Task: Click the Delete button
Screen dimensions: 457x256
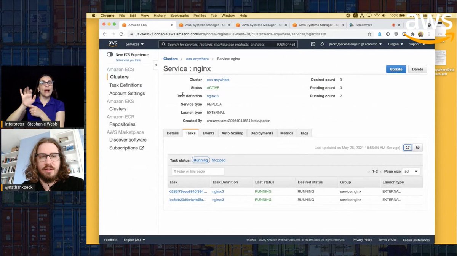Action: pyautogui.click(x=417, y=69)
